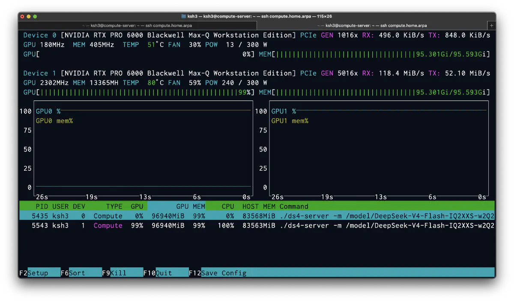Click the GPU1 % chart legend
This screenshot has width=514, height=302.
[x=284, y=111]
